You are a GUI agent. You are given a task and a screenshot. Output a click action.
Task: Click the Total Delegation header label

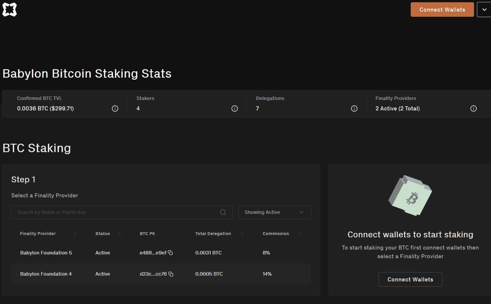click(x=213, y=234)
